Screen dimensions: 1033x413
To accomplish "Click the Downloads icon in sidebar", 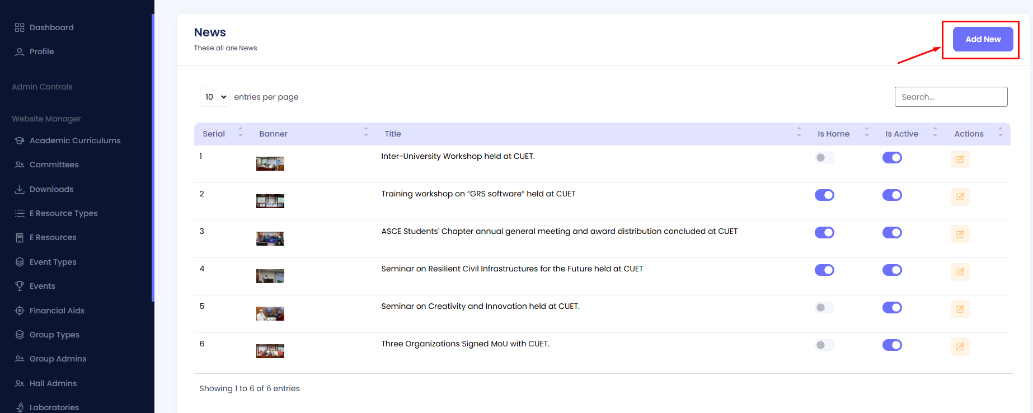I will tap(20, 189).
